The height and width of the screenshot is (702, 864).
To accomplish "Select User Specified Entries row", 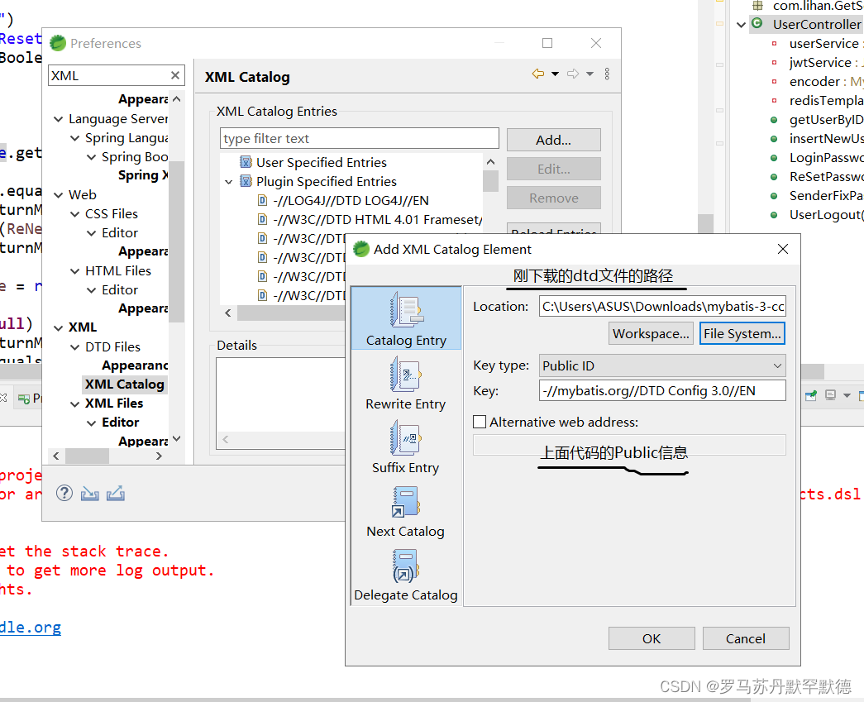I will [x=322, y=162].
